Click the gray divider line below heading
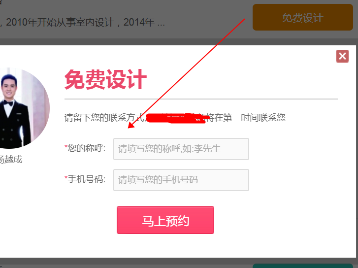This screenshot has height=268, width=358. 201,99
